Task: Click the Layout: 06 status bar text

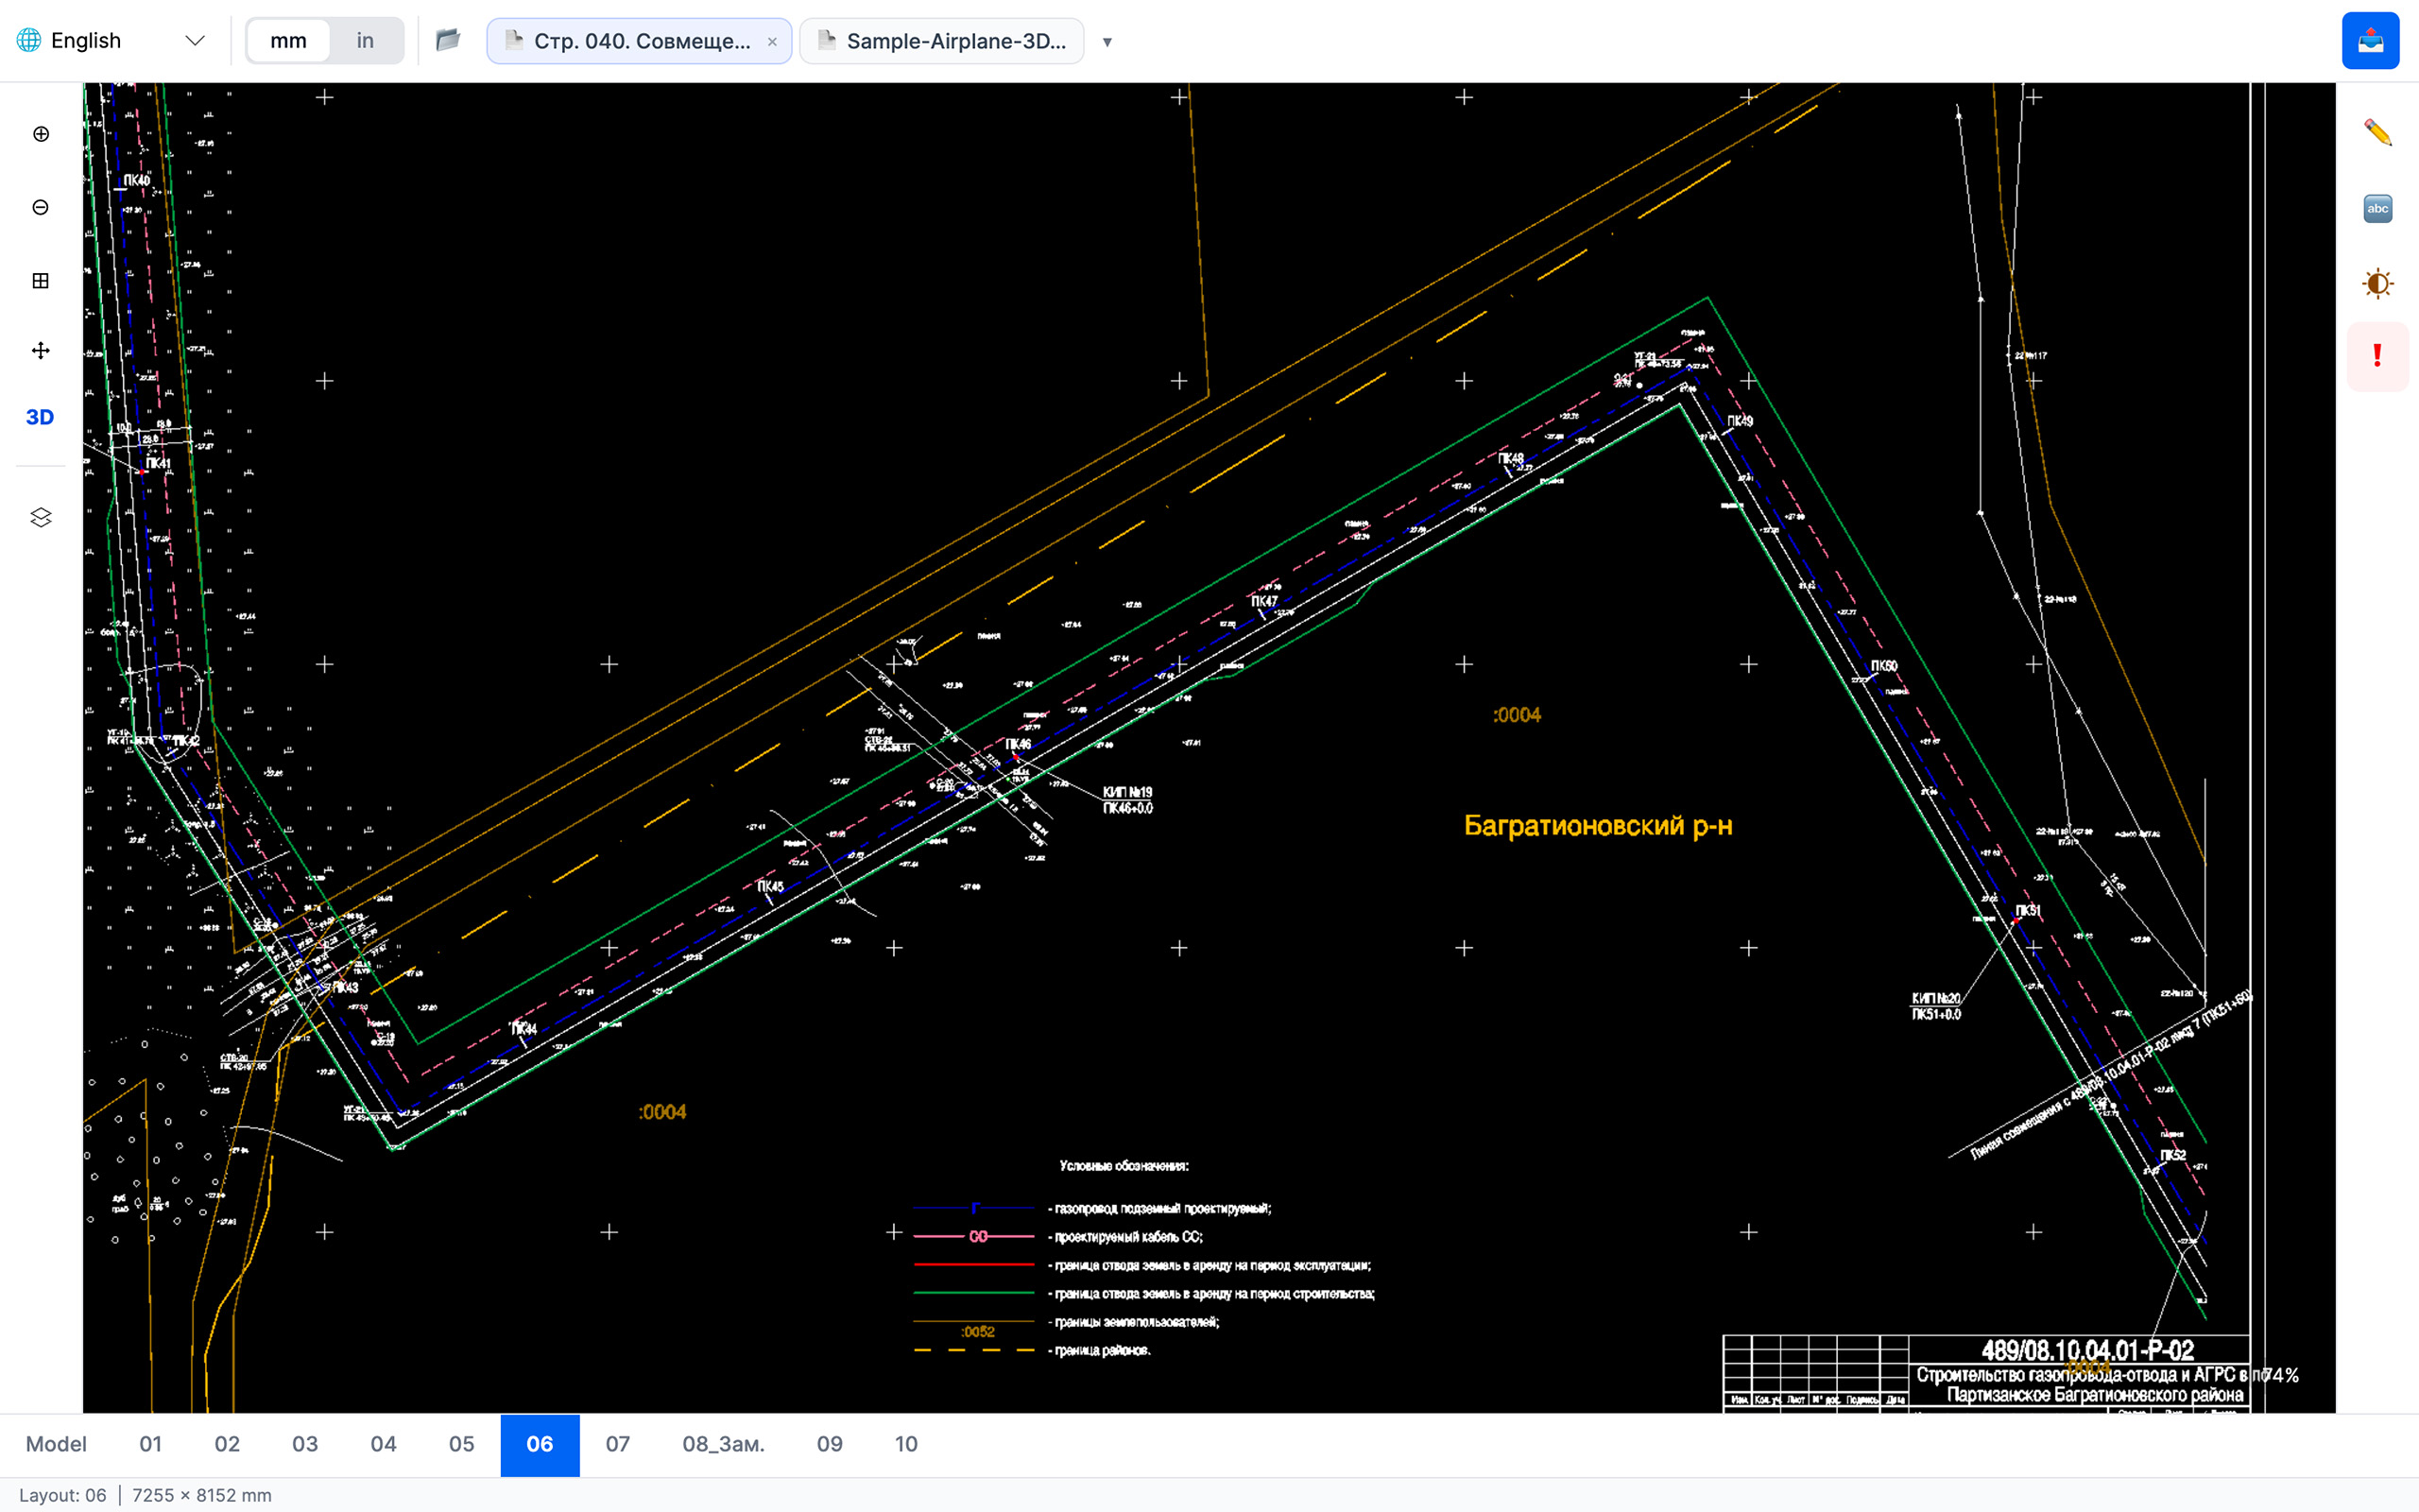Action: (62, 1495)
